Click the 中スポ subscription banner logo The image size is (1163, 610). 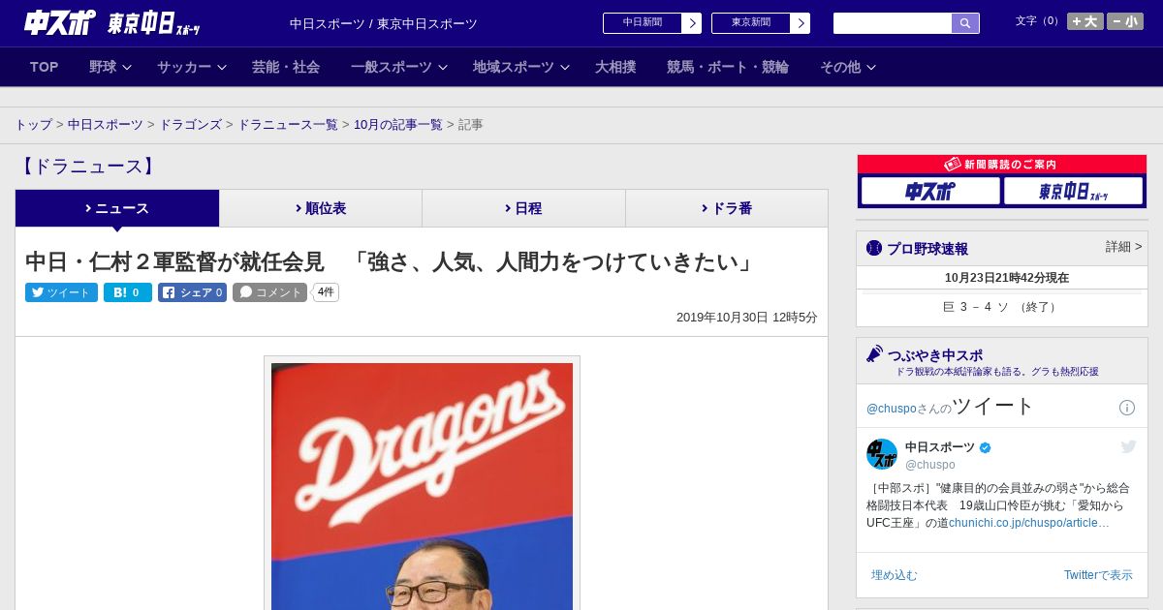[930, 191]
